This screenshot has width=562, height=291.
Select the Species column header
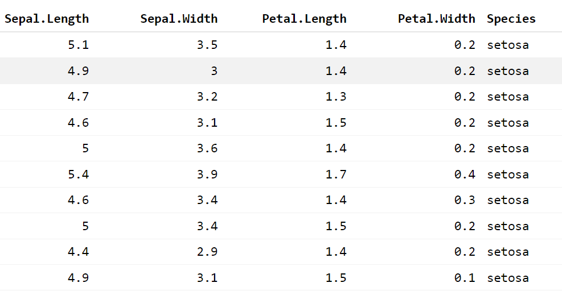511,19
